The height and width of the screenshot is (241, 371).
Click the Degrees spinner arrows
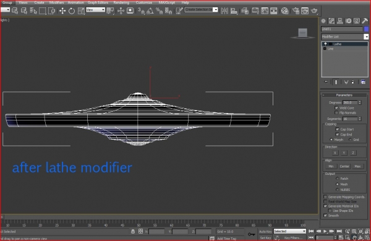coord(360,103)
